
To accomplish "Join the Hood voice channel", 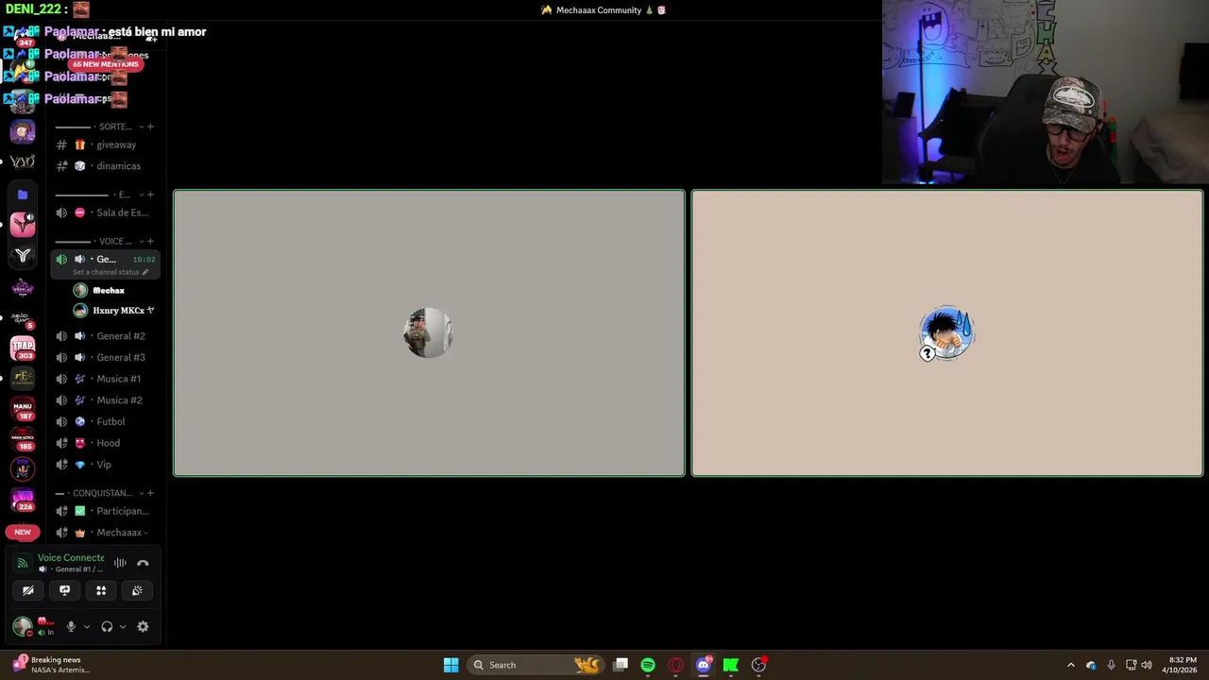I will tap(105, 443).
